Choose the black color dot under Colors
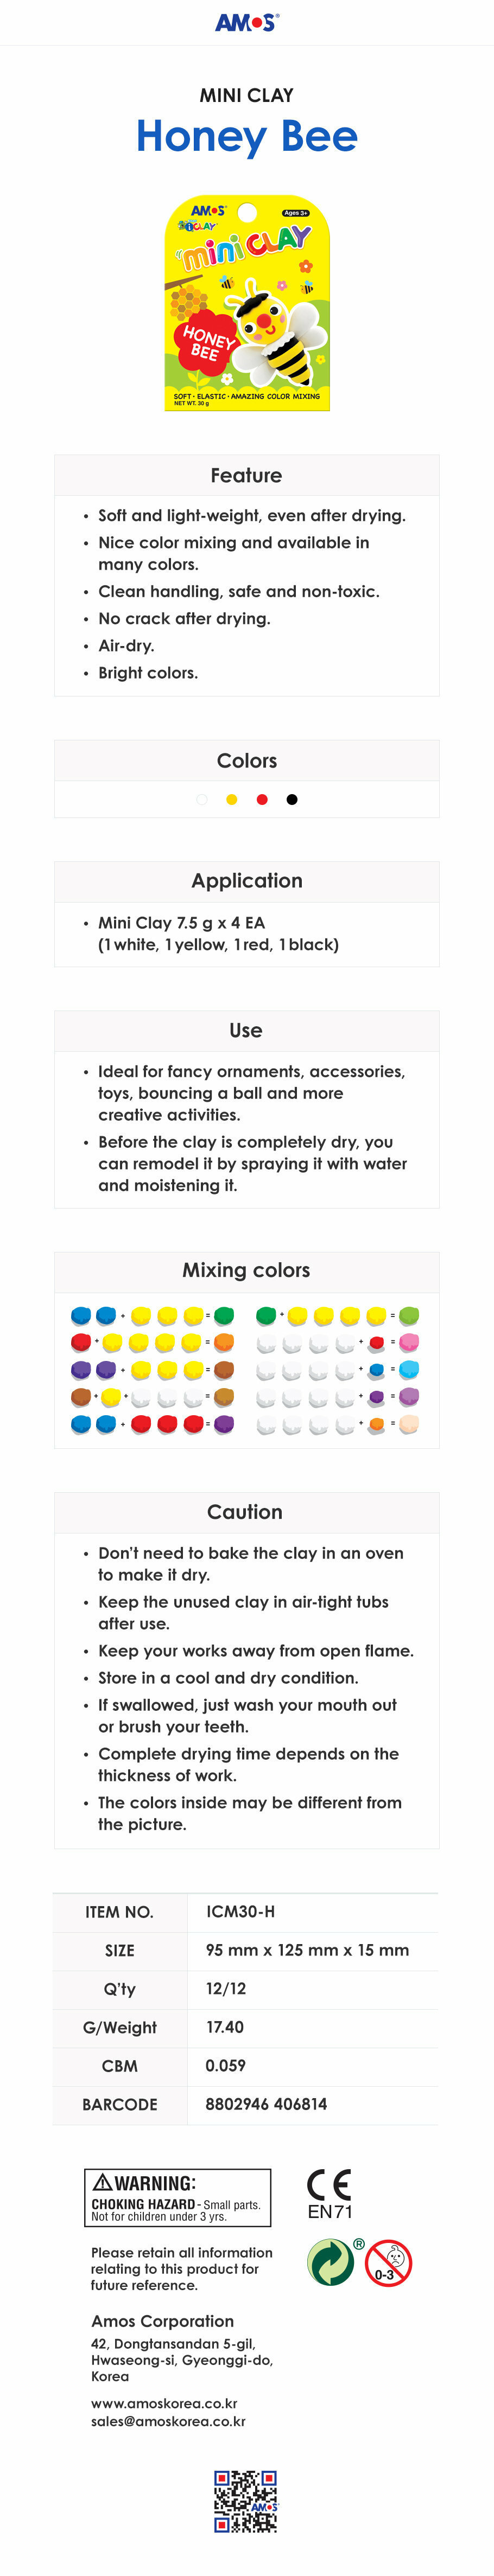The width and height of the screenshot is (494, 2576). [292, 799]
